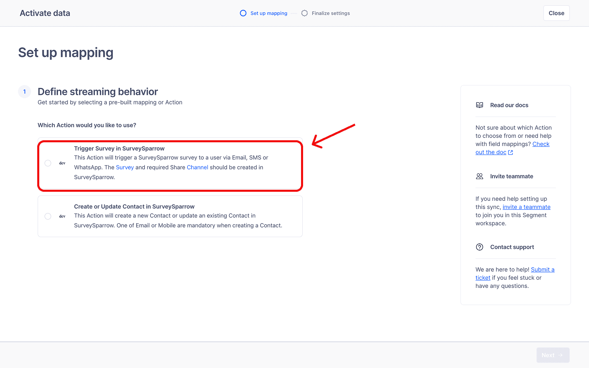Click the Next button

(553, 355)
